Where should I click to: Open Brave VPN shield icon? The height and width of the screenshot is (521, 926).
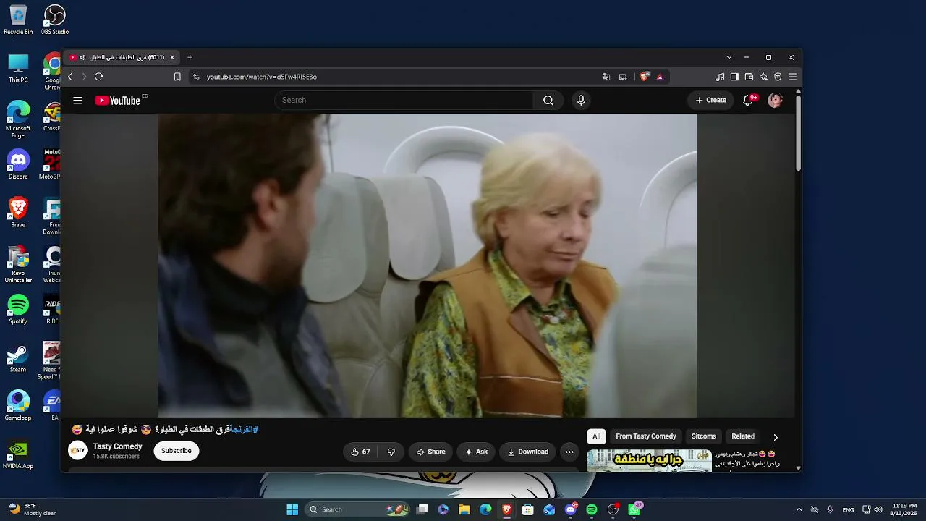778,77
